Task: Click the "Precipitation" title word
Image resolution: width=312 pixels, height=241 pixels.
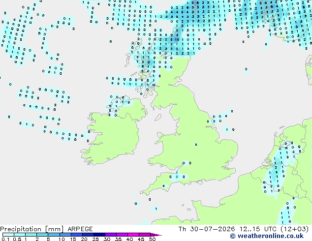Action: point(21,229)
